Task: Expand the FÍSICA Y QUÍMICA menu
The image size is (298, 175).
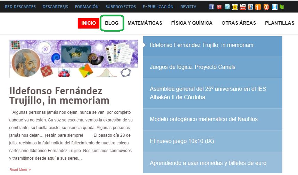Action: (192, 23)
